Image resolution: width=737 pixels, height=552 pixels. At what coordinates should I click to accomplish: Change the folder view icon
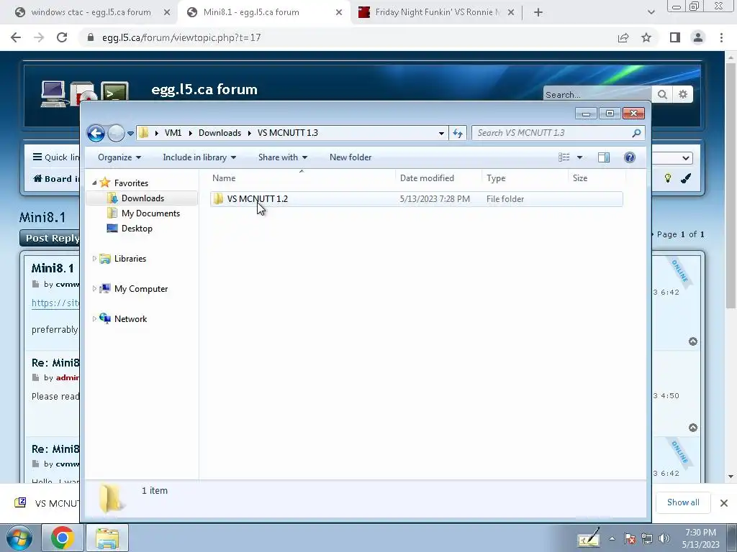pyautogui.click(x=564, y=157)
